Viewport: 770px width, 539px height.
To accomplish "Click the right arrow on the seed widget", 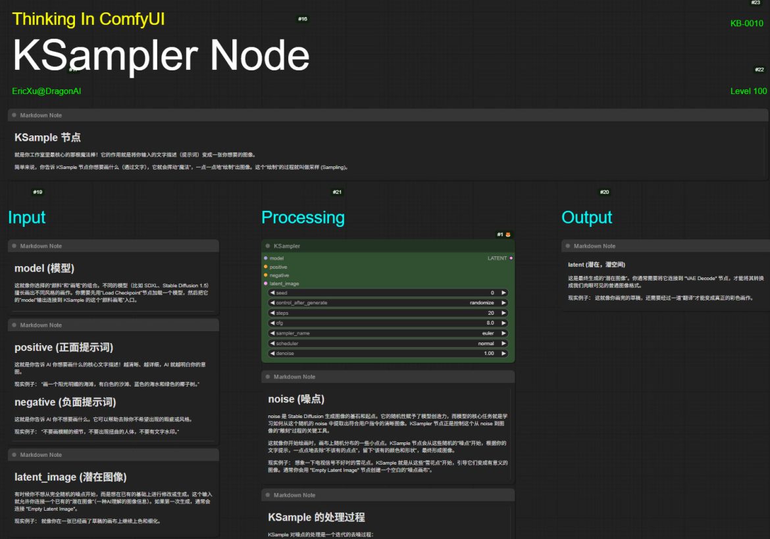I will [x=503, y=293].
